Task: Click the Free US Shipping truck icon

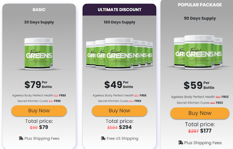Action: tap(103, 138)
